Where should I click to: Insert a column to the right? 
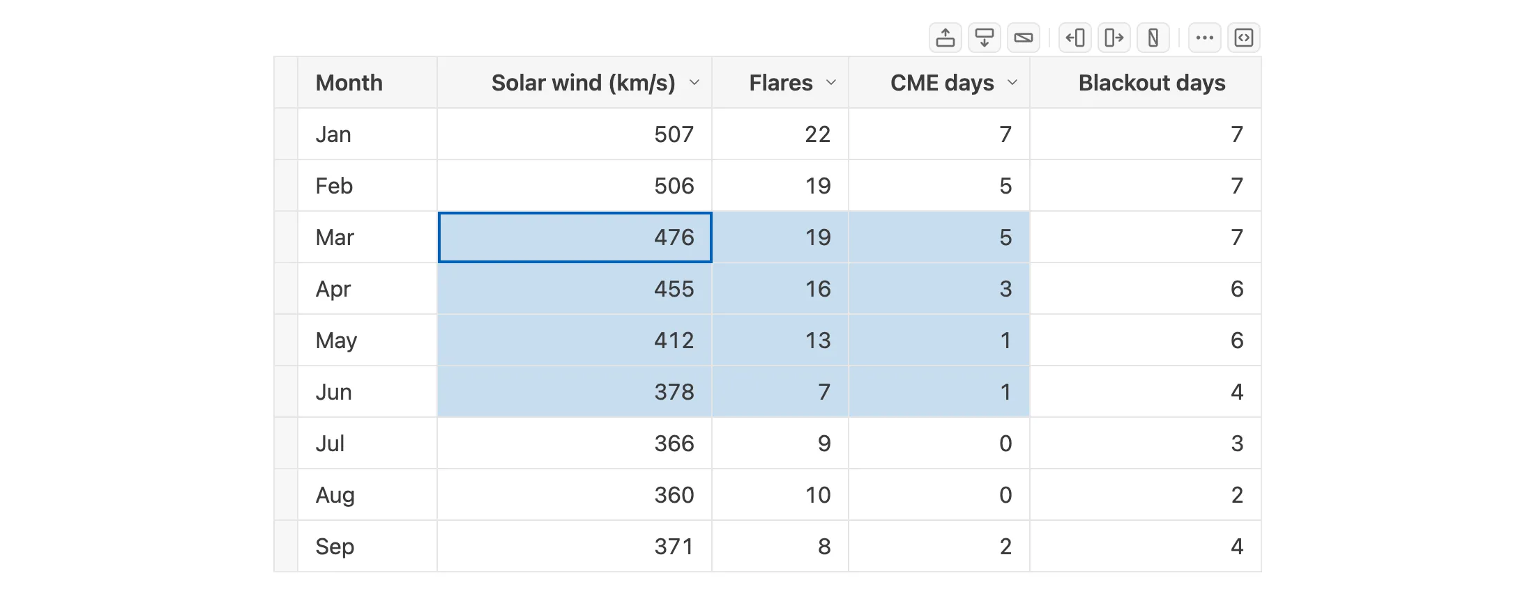pos(1114,38)
